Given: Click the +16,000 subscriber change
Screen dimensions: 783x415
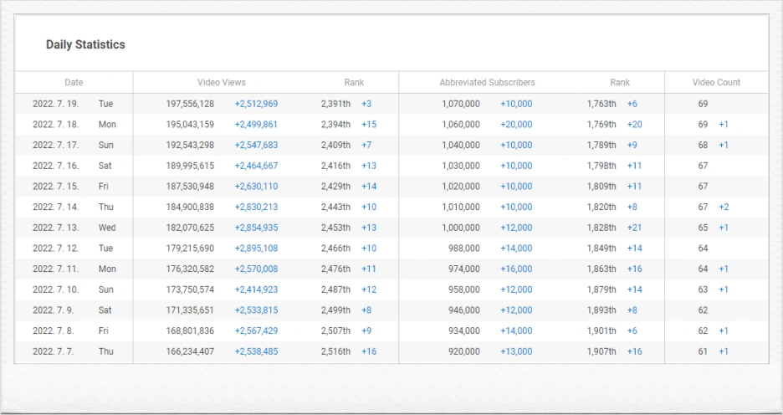Looking at the screenshot, I should 516,269.
